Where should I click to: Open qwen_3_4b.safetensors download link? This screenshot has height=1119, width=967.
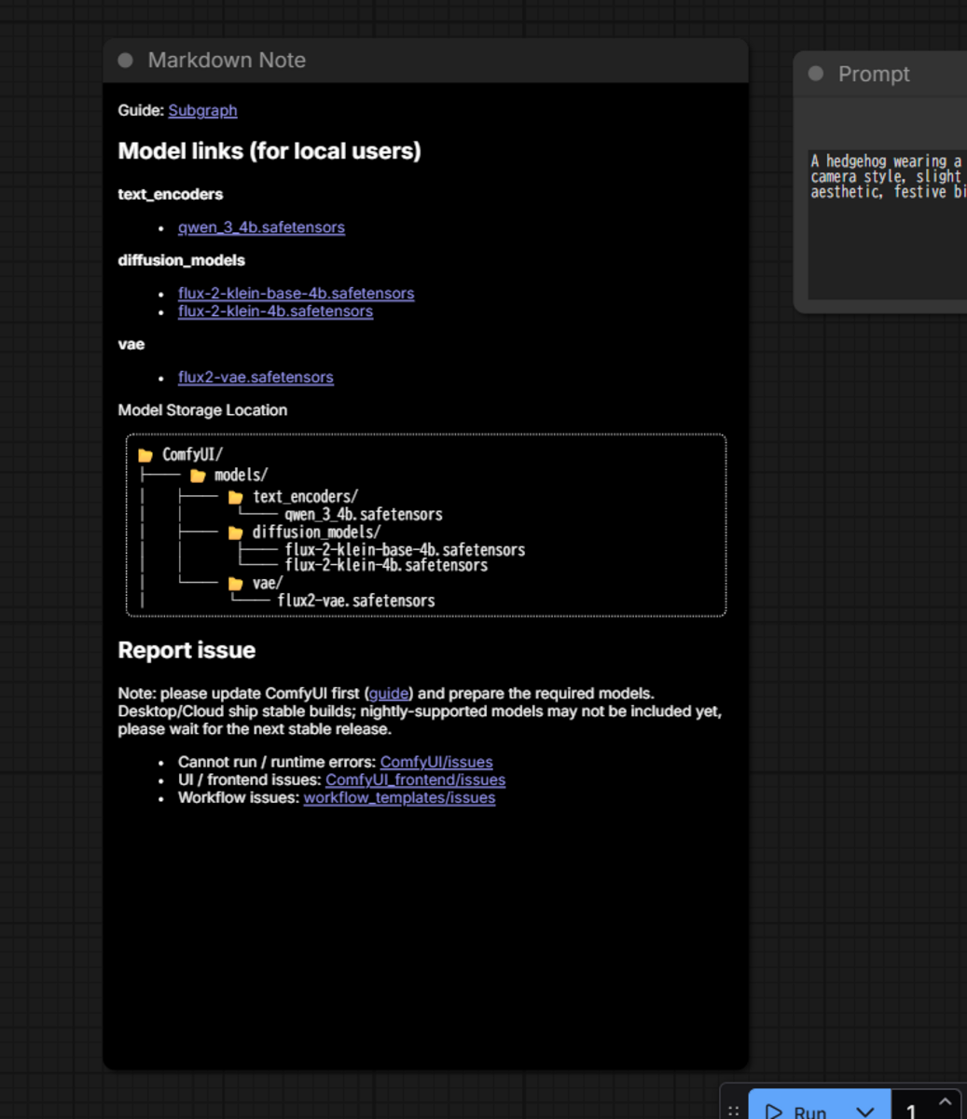(x=261, y=228)
